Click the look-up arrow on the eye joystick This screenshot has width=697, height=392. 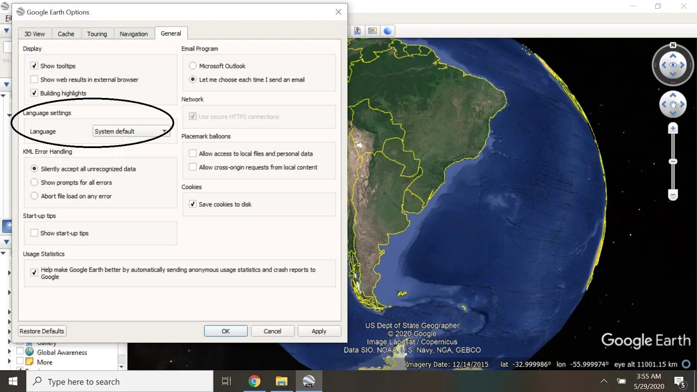[x=673, y=56]
